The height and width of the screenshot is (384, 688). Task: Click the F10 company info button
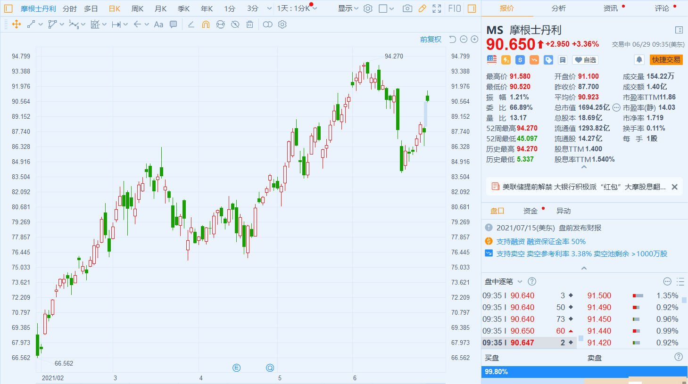click(455, 8)
